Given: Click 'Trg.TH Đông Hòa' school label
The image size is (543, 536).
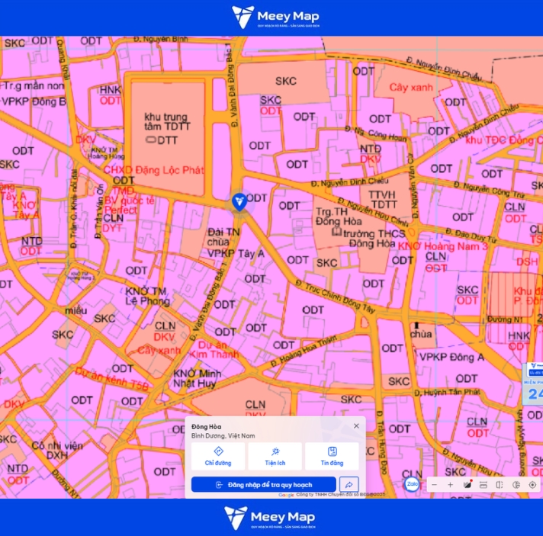Looking at the screenshot, I should (x=339, y=217).
